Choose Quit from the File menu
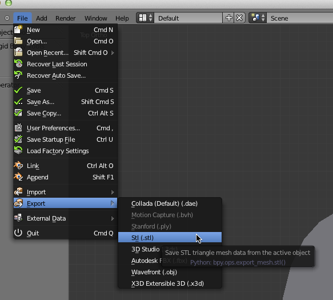The image size is (333, 300). coord(65,233)
